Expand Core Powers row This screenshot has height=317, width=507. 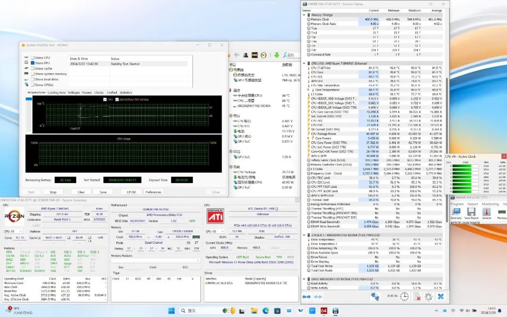point(308,138)
